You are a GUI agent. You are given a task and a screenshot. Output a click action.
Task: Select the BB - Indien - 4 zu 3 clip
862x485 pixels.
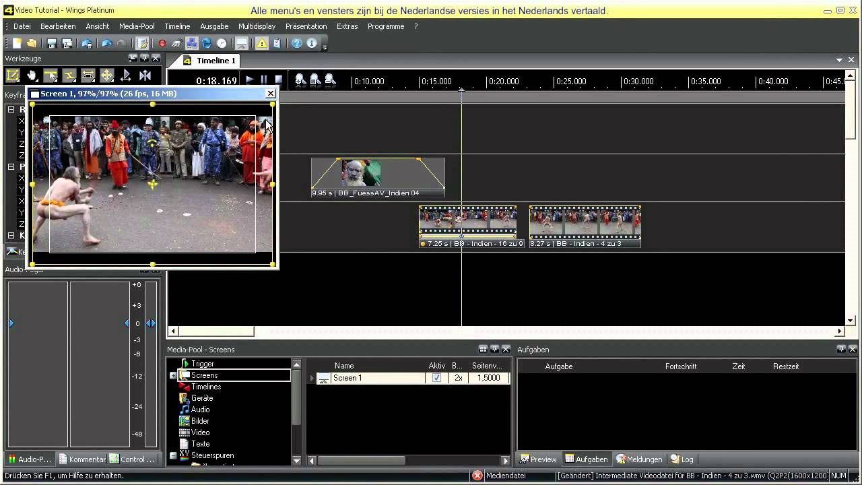tap(585, 227)
